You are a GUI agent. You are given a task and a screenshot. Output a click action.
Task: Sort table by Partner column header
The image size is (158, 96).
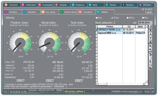[x=110, y=26]
